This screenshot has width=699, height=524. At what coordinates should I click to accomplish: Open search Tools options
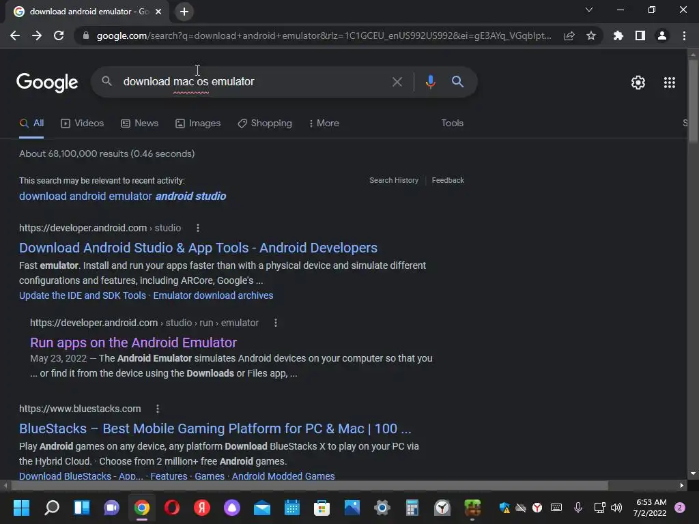click(452, 123)
